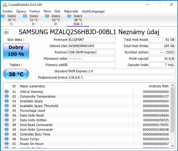Click the RAW value 0000000000064
Viewport: 178px width, 151px height.
click(x=156, y=101)
